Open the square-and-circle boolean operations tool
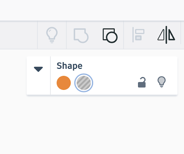The height and width of the screenshot is (154, 184). 110,35
